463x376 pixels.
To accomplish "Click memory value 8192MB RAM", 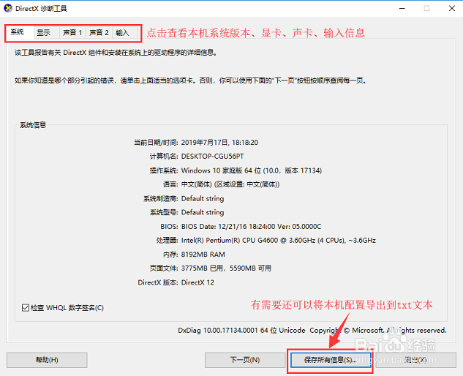I will 203,255.
